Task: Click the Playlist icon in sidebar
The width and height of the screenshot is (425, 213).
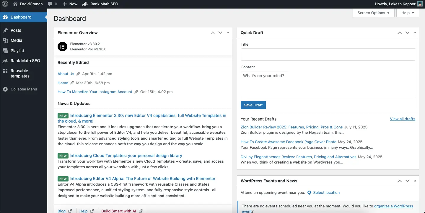Action: 5,51
